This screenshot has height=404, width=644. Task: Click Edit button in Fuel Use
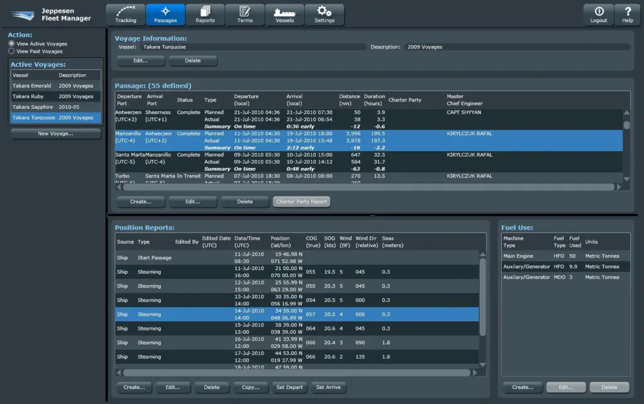[565, 387]
